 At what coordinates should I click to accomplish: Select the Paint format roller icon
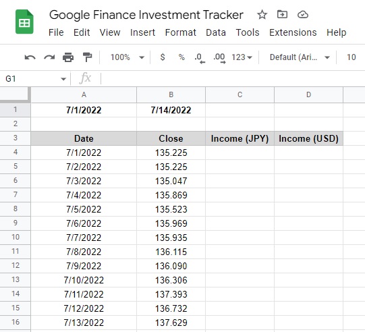tap(87, 57)
